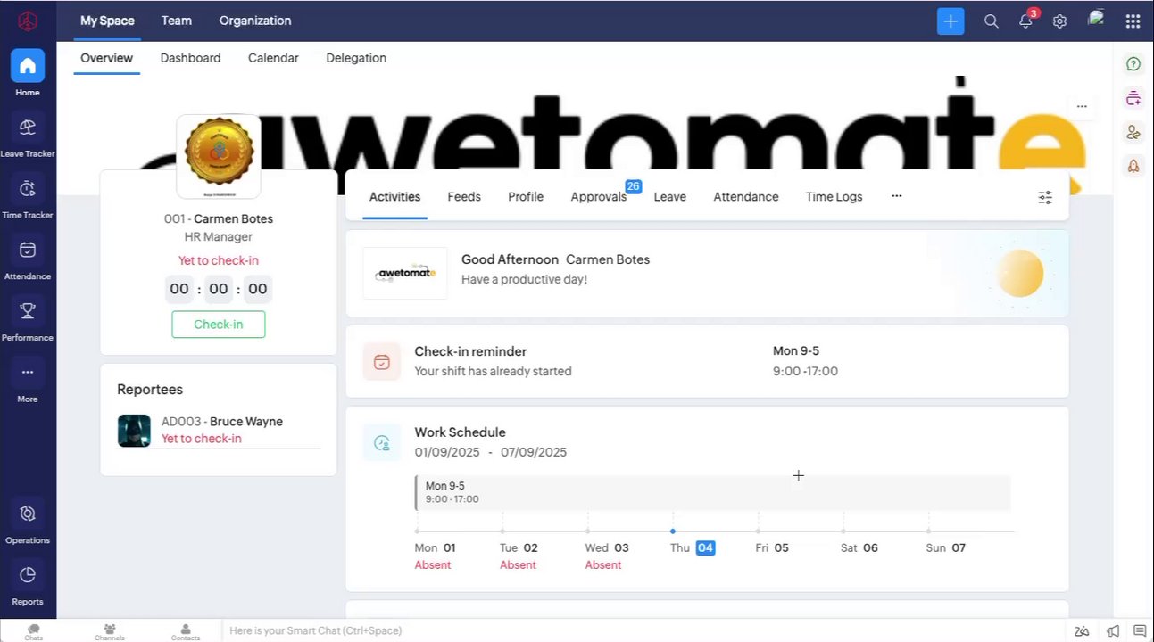Select the Calendar sub-tab
1154x642 pixels.
(273, 58)
